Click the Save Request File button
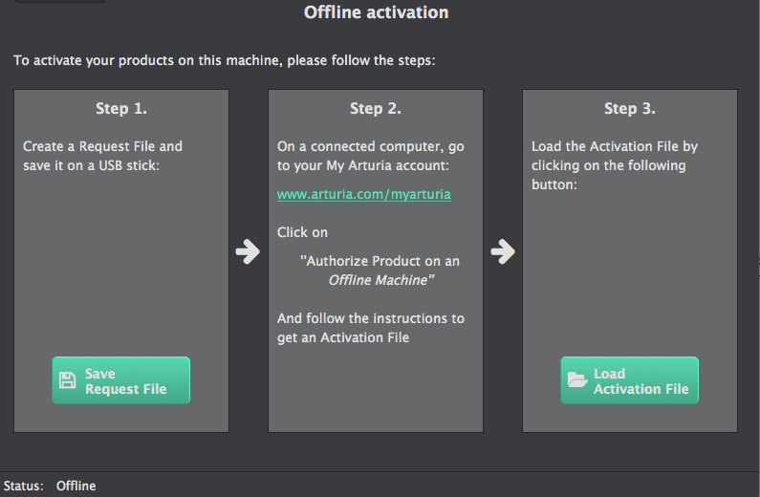Image resolution: width=760 pixels, height=497 pixels. (121, 380)
